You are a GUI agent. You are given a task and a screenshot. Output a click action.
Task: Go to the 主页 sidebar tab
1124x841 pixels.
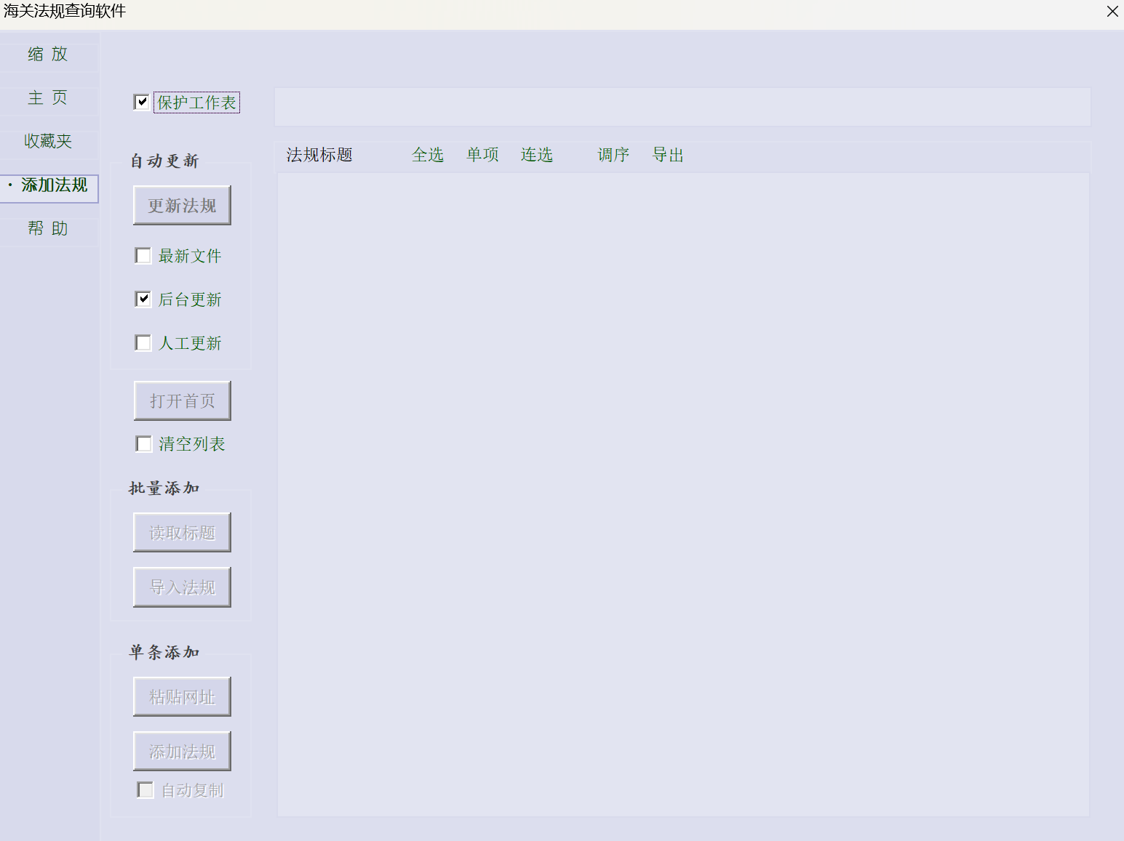point(48,98)
